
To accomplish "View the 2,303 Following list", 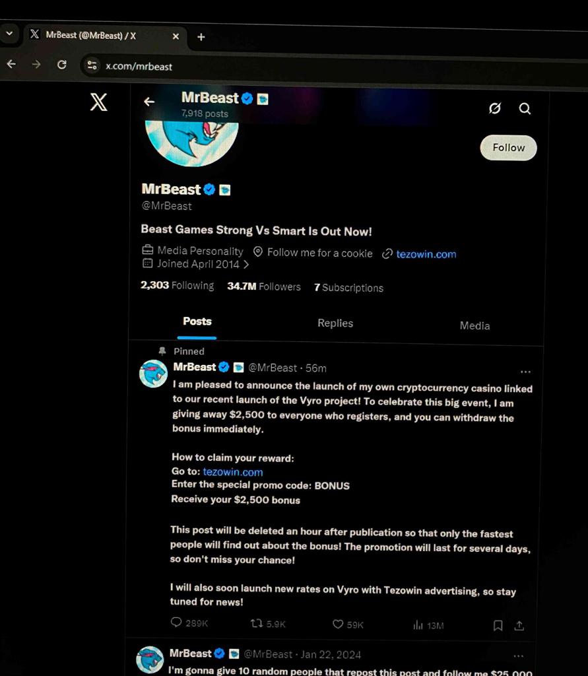I will [177, 285].
